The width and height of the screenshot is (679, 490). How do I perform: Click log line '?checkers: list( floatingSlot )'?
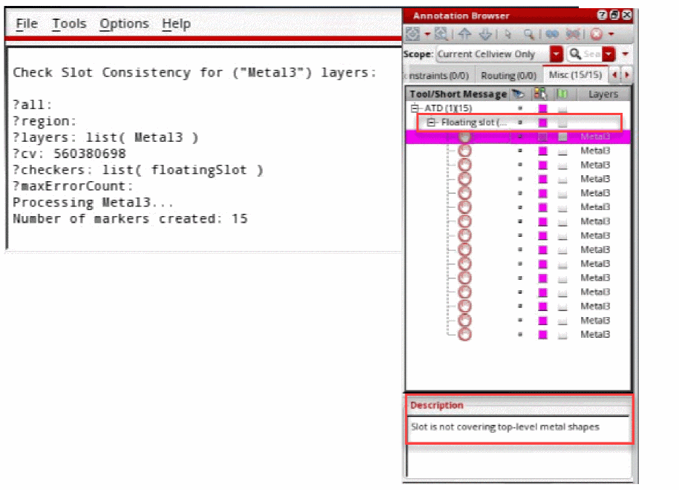(x=138, y=170)
